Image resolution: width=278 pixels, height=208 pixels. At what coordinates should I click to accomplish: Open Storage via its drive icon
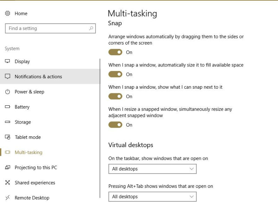coord(8,122)
